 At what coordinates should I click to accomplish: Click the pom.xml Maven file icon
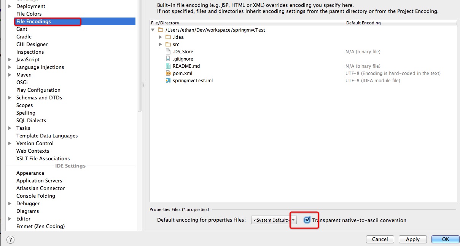coord(168,73)
